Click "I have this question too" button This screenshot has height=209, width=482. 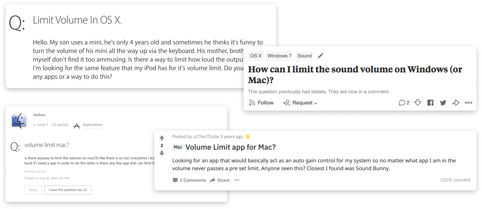(68, 190)
